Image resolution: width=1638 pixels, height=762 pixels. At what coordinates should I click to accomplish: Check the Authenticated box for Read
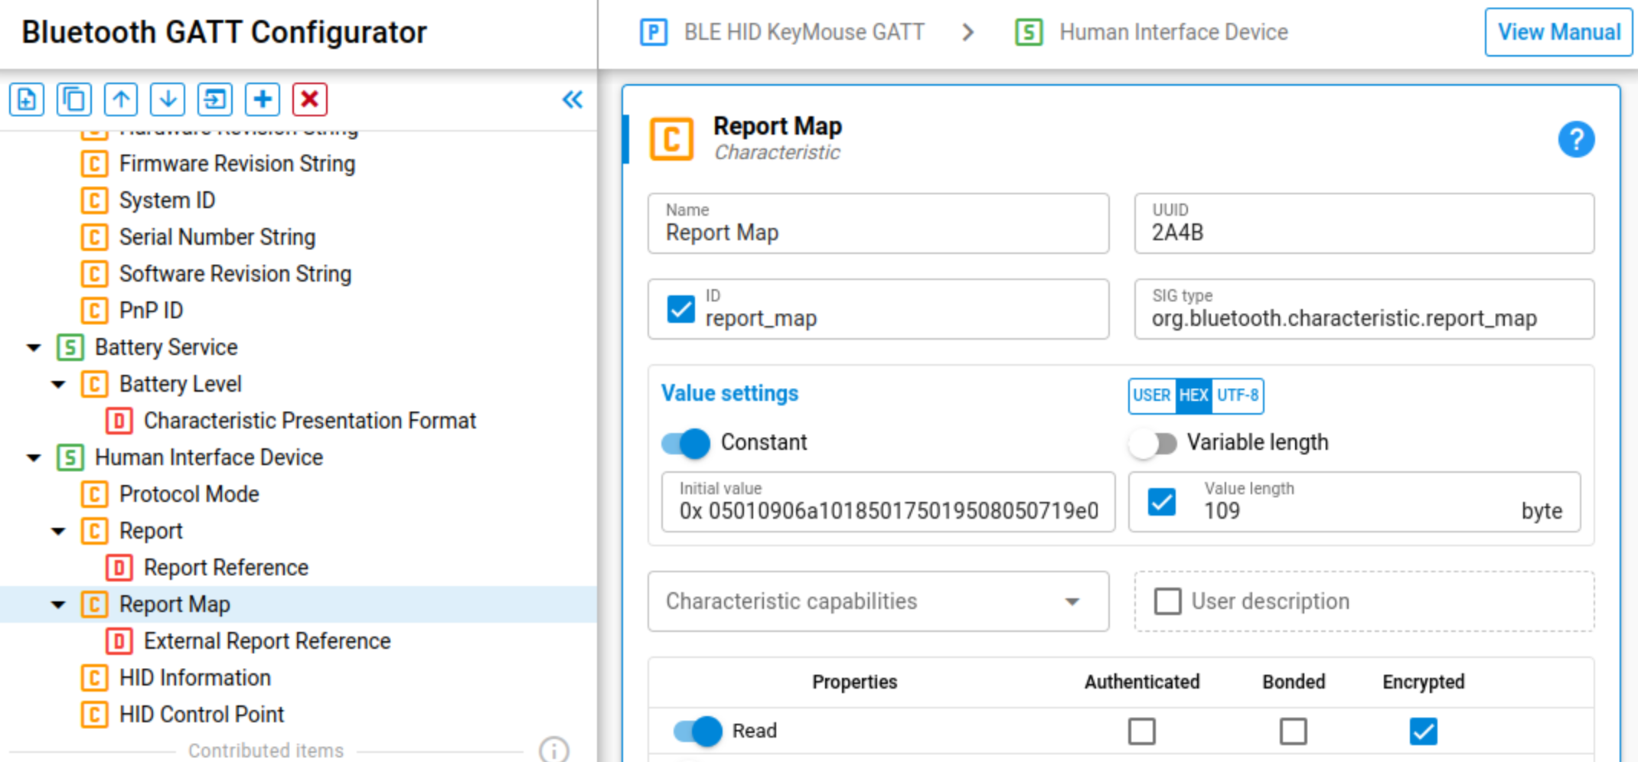pyautogui.click(x=1141, y=731)
